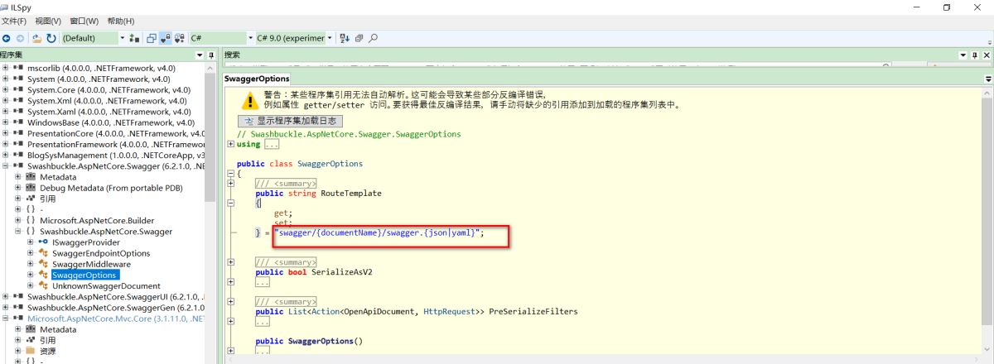The height and width of the screenshot is (364, 994).
Task: Click the assemblies tree vertical scrollbar
Action: [210, 132]
